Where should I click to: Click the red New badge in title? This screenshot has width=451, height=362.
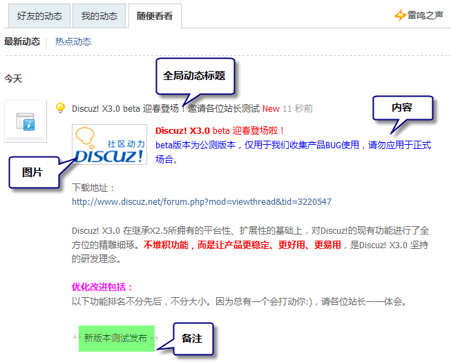coord(271,108)
